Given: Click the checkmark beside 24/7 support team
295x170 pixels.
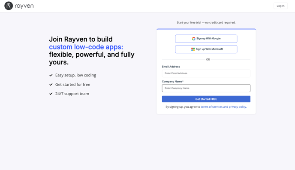Looking at the screenshot, I should click(51, 94).
